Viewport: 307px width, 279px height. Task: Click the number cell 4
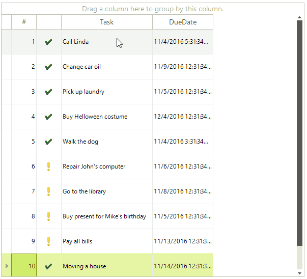[24, 117]
